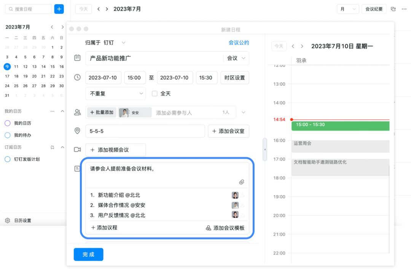Select the green 15:00 - 15:30 event block
411x269 pixels.
pyautogui.click(x=340, y=126)
